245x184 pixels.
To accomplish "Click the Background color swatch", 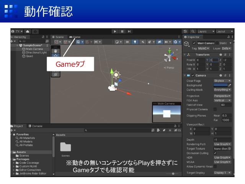I will [x=220, y=85].
